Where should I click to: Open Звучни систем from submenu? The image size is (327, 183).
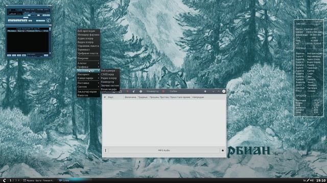[x=110, y=85]
